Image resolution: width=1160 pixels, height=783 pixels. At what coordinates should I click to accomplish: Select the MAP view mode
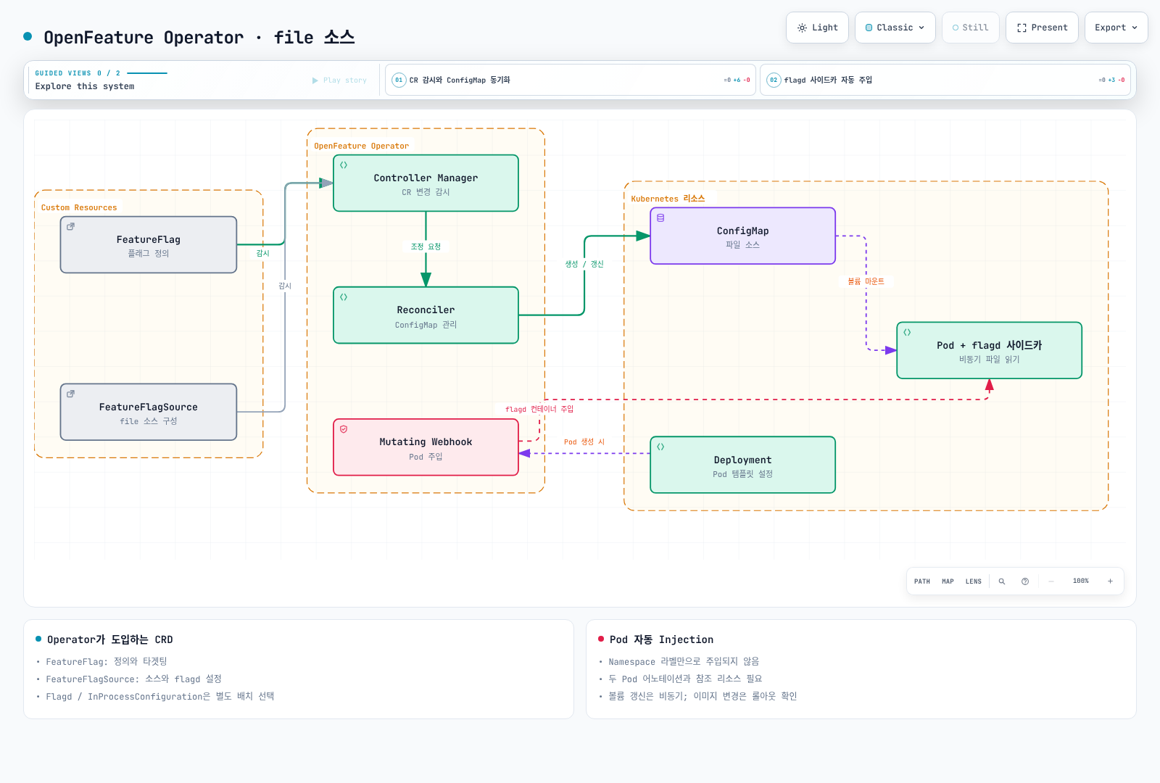tap(948, 581)
